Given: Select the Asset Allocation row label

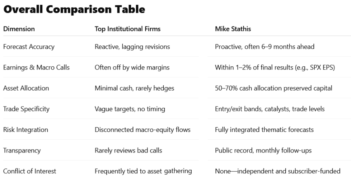Looking at the screenshot, I should click(x=25, y=88).
